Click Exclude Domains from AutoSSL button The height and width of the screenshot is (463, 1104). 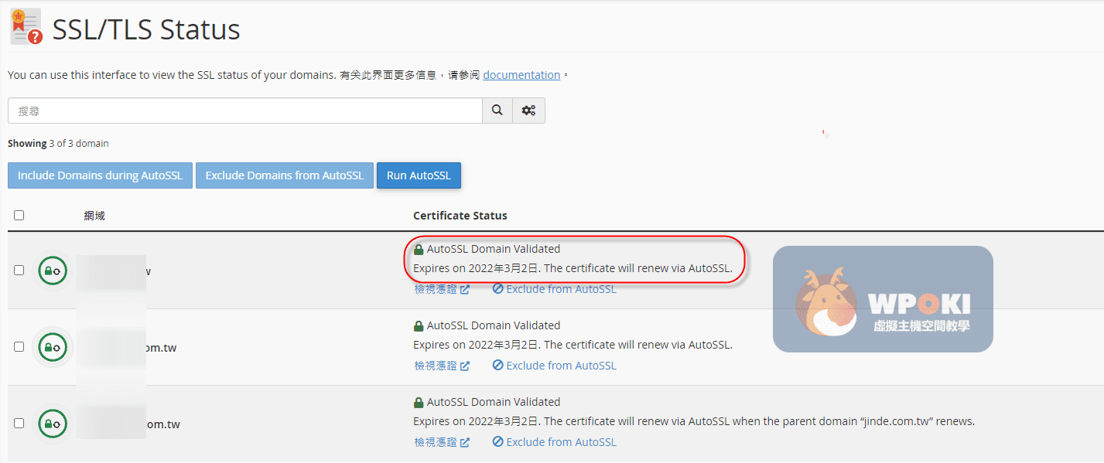[284, 175]
